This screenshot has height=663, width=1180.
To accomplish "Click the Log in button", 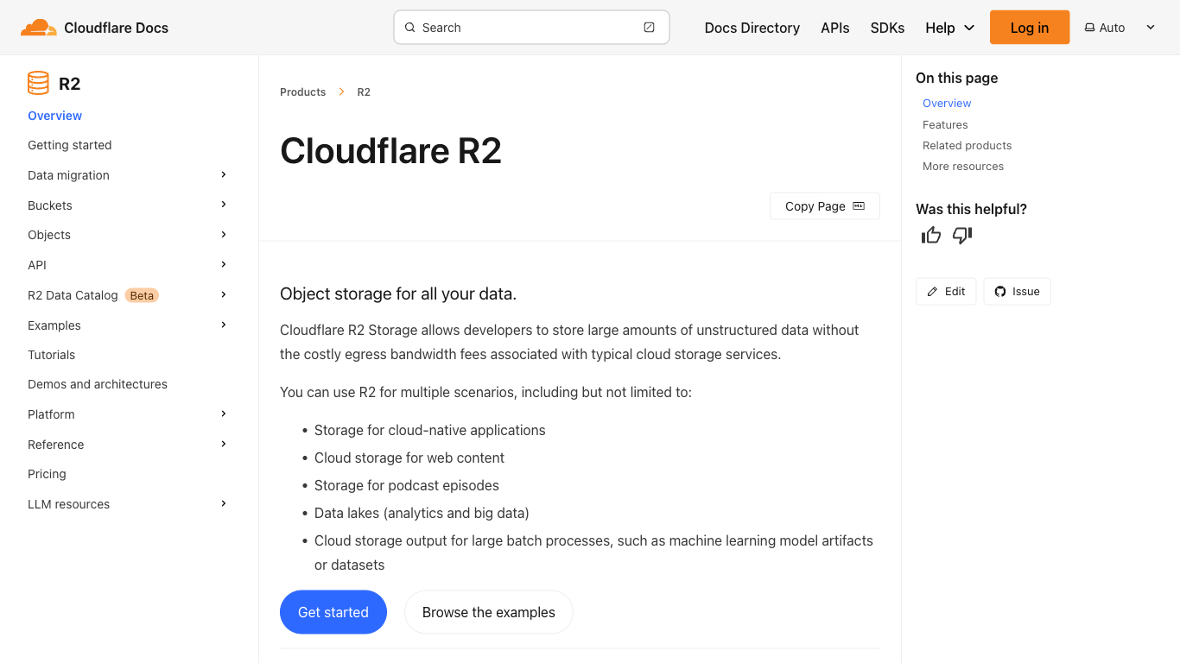I will [x=1030, y=28].
